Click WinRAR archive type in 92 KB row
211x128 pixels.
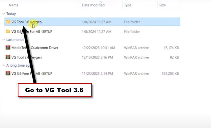(x=136, y=57)
